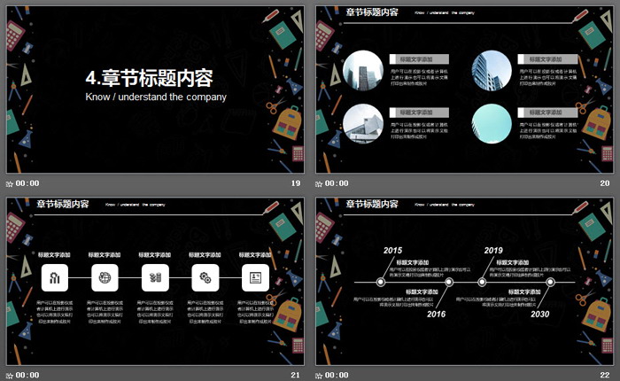Image resolution: width=620 pixels, height=381 pixels.
Task: Click the ID card icon on slide 21
Action: (255, 277)
